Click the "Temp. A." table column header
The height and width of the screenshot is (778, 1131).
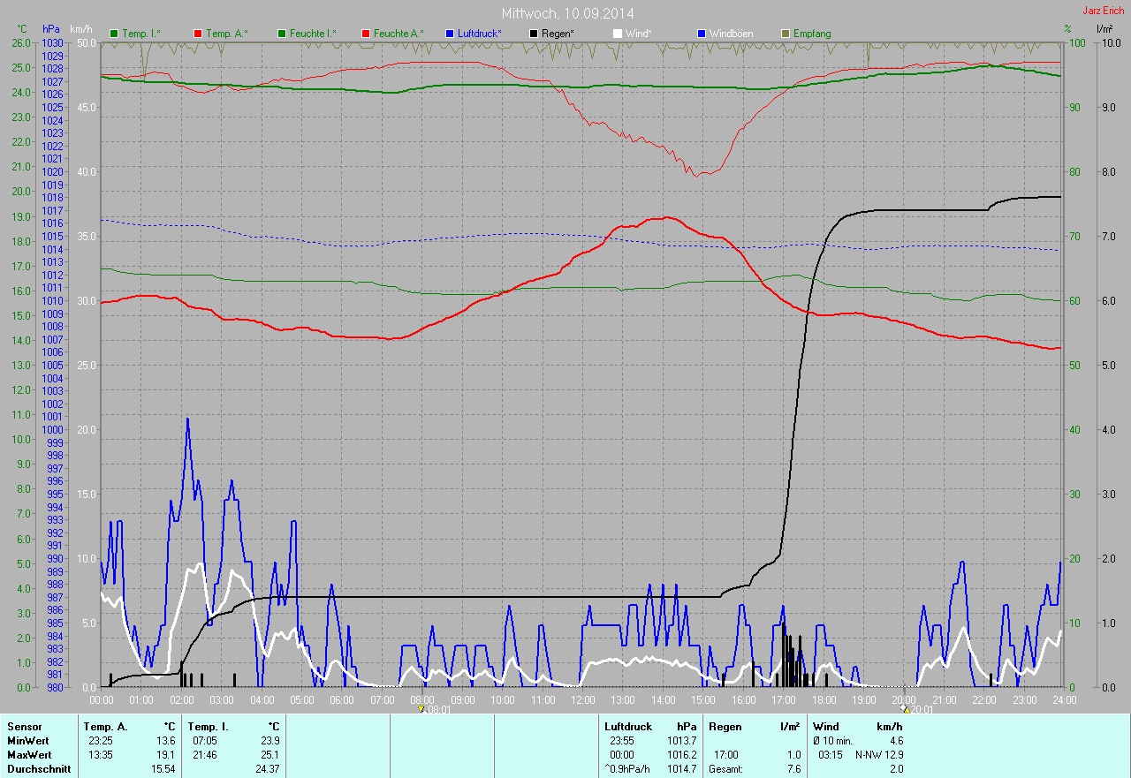[105, 727]
